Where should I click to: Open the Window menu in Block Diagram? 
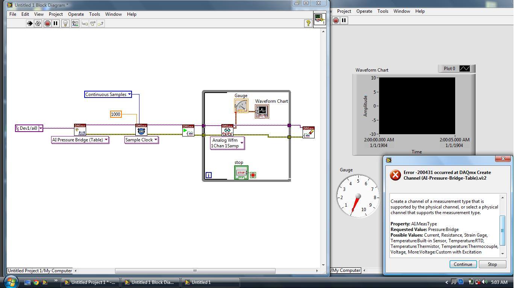113,14
